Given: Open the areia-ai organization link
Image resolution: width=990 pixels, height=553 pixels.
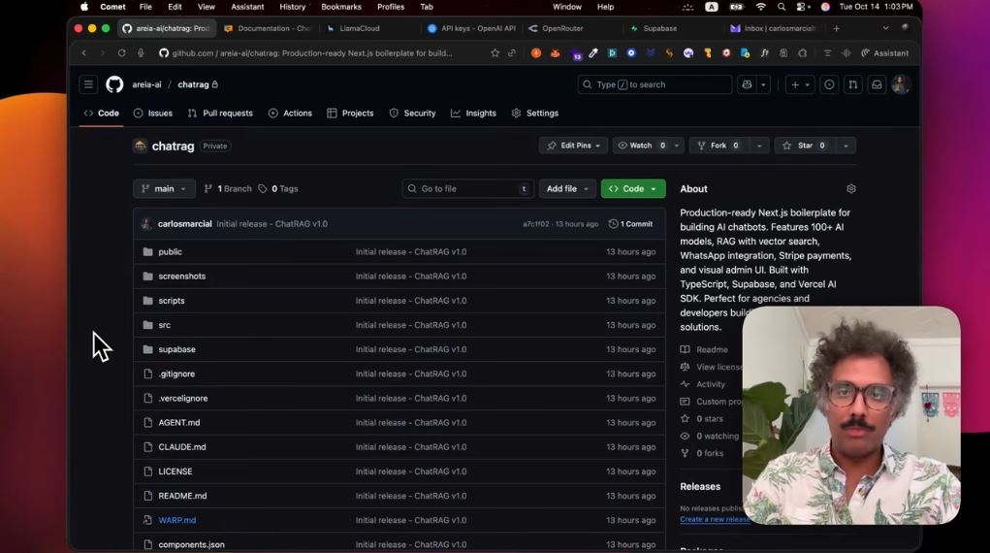Looking at the screenshot, I should pos(146,84).
